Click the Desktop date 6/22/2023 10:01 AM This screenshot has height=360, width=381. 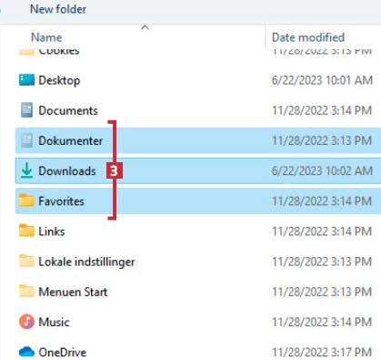[322, 80]
